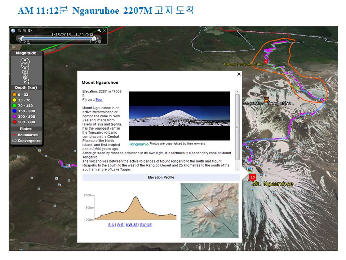Close the time slider panel
This screenshot has height=260, width=346.
tap(105, 30)
